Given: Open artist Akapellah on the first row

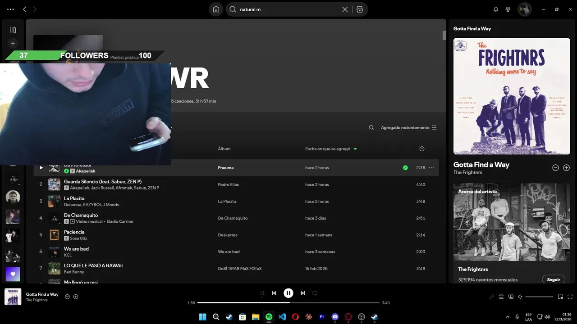Looking at the screenshot, I should click(x=86, y=171).
